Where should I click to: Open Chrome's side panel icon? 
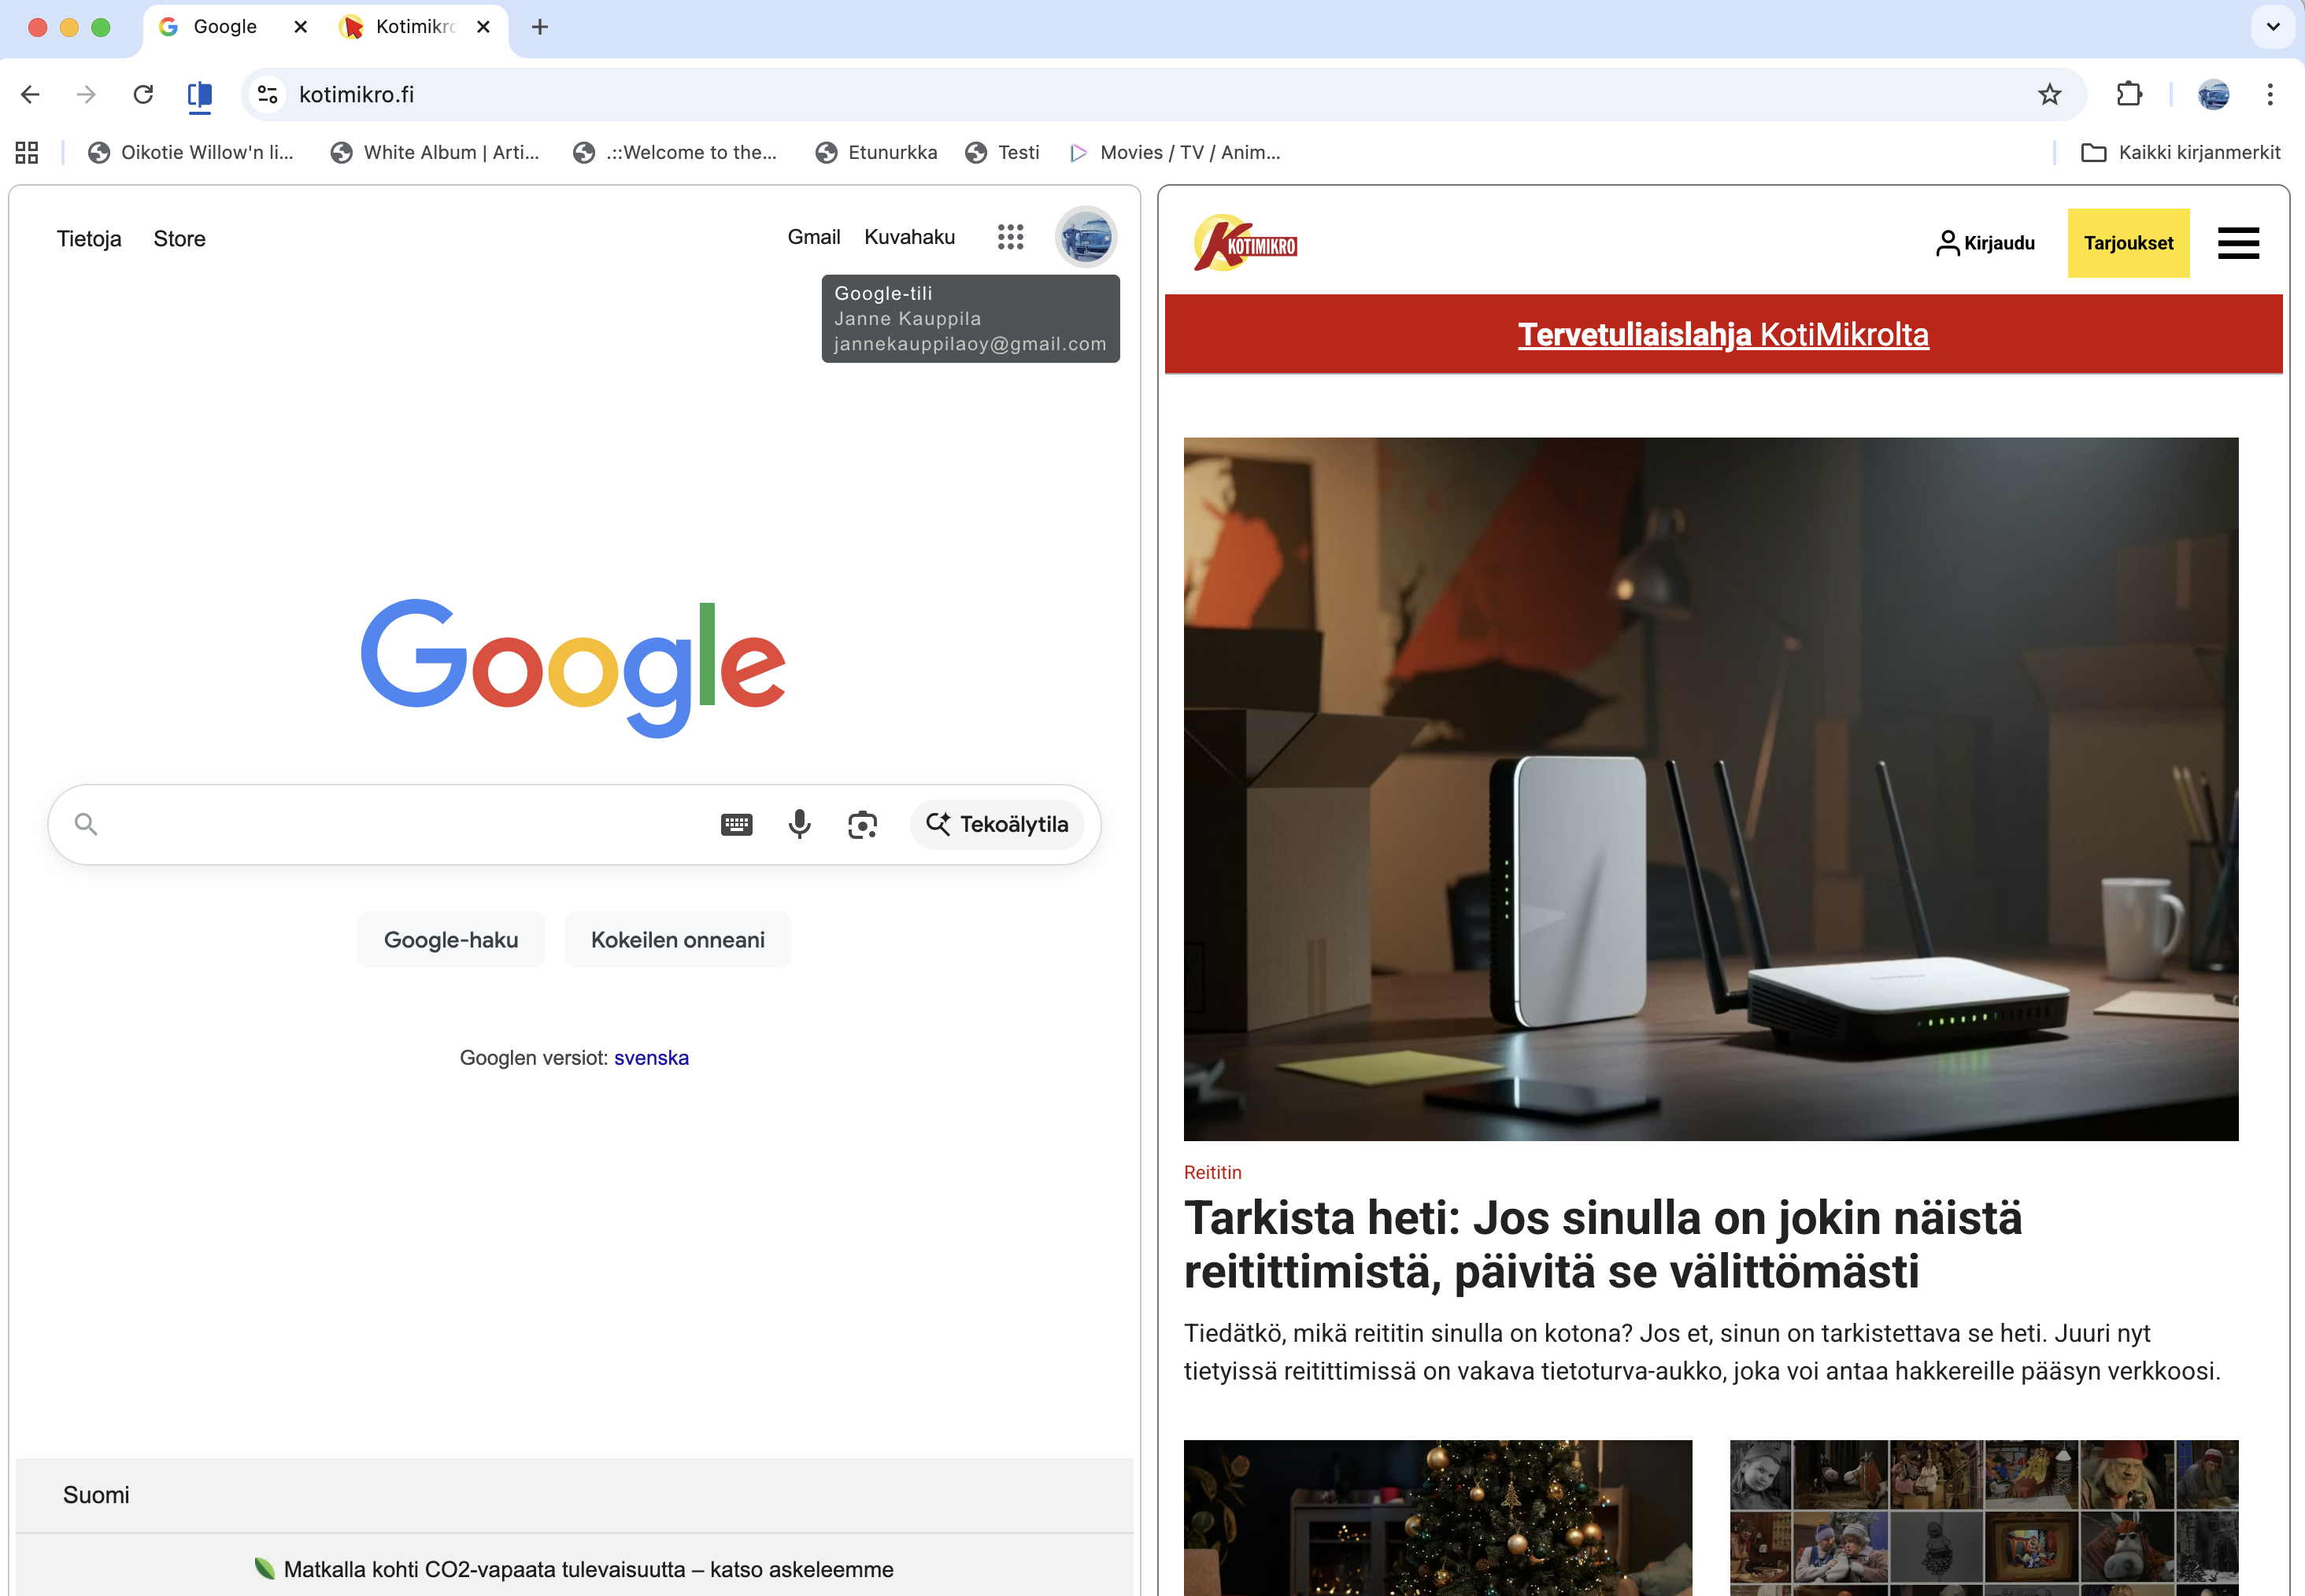(199, 94)
